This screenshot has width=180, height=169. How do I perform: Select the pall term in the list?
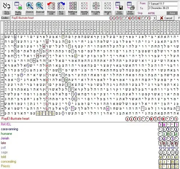point(3,148)
